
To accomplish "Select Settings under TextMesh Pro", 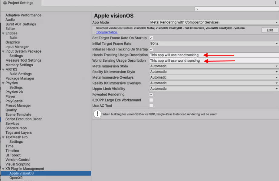I will 16,142.
